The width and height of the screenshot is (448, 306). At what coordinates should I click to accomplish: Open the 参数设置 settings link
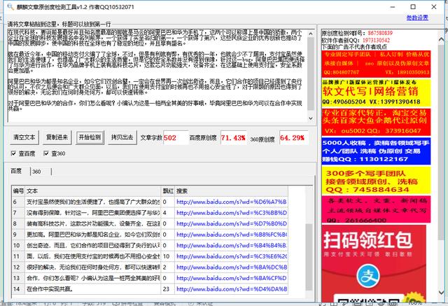417,18
